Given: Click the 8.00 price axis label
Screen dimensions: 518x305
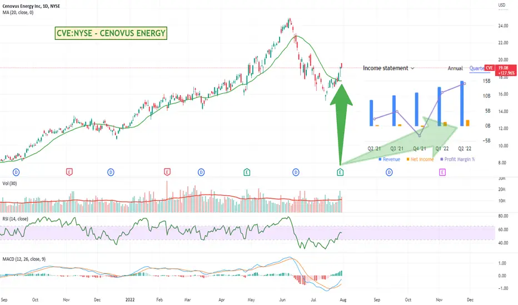Looking at the screenshot, I should [x=502, y=162].
